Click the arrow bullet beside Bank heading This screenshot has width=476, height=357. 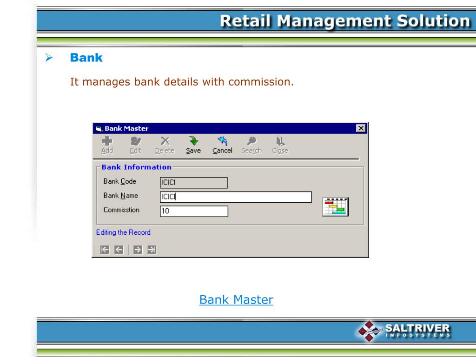pos(49,57)
